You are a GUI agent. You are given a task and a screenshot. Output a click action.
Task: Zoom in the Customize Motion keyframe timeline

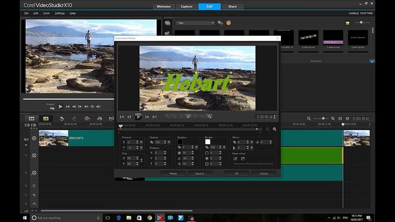275,129
